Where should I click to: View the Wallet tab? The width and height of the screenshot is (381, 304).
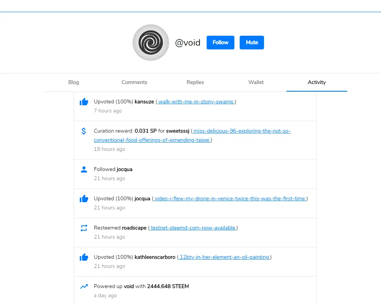[x=256, y=82]
